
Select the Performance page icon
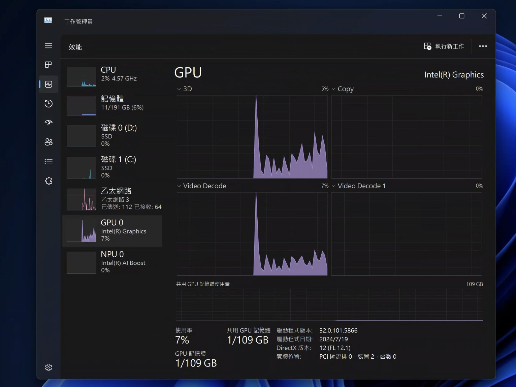point(49,84)
